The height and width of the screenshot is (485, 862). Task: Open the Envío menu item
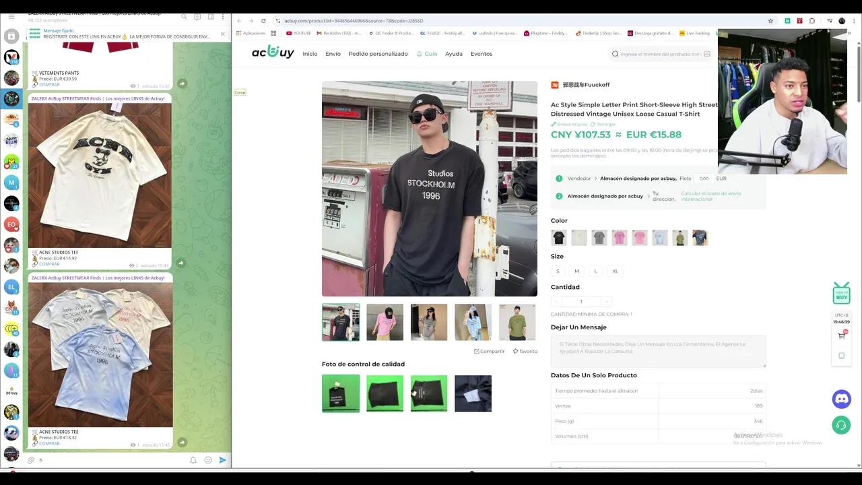(333, 54)
